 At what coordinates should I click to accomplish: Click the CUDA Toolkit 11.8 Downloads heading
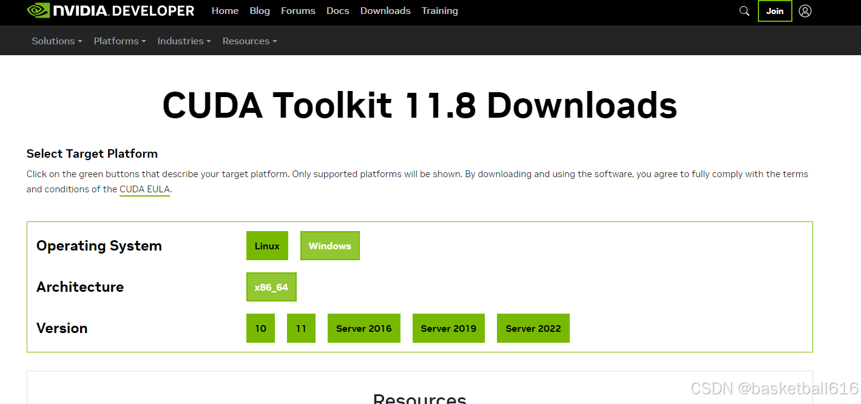[420, 105]
